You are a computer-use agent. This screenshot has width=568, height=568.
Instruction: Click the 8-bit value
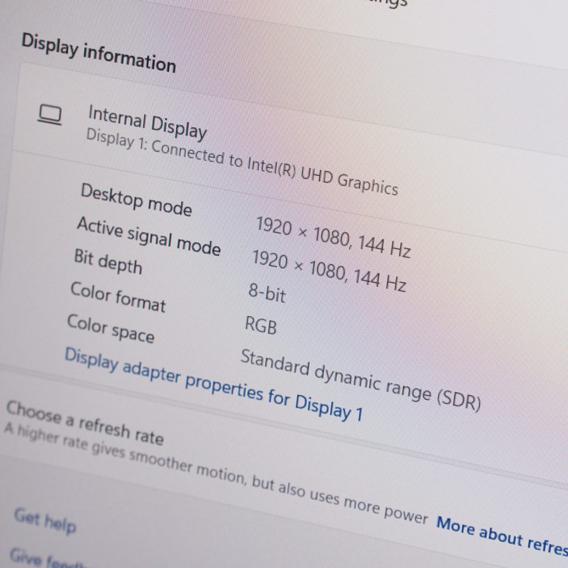[267, 293]
